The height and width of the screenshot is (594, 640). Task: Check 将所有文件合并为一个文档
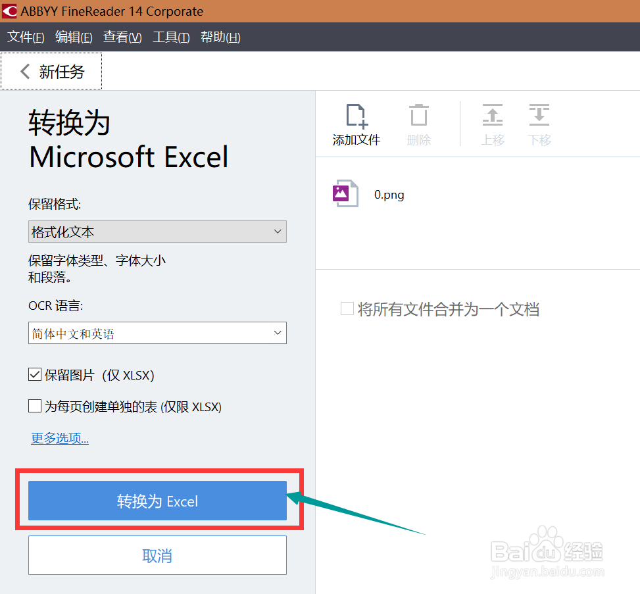pyautogui.click(x=347, y=308)
